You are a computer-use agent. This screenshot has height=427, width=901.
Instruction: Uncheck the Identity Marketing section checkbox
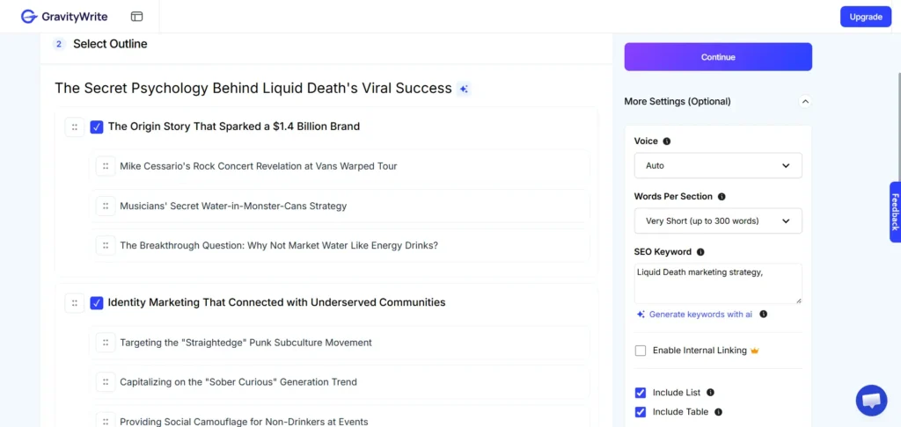[x=97, y=303]
